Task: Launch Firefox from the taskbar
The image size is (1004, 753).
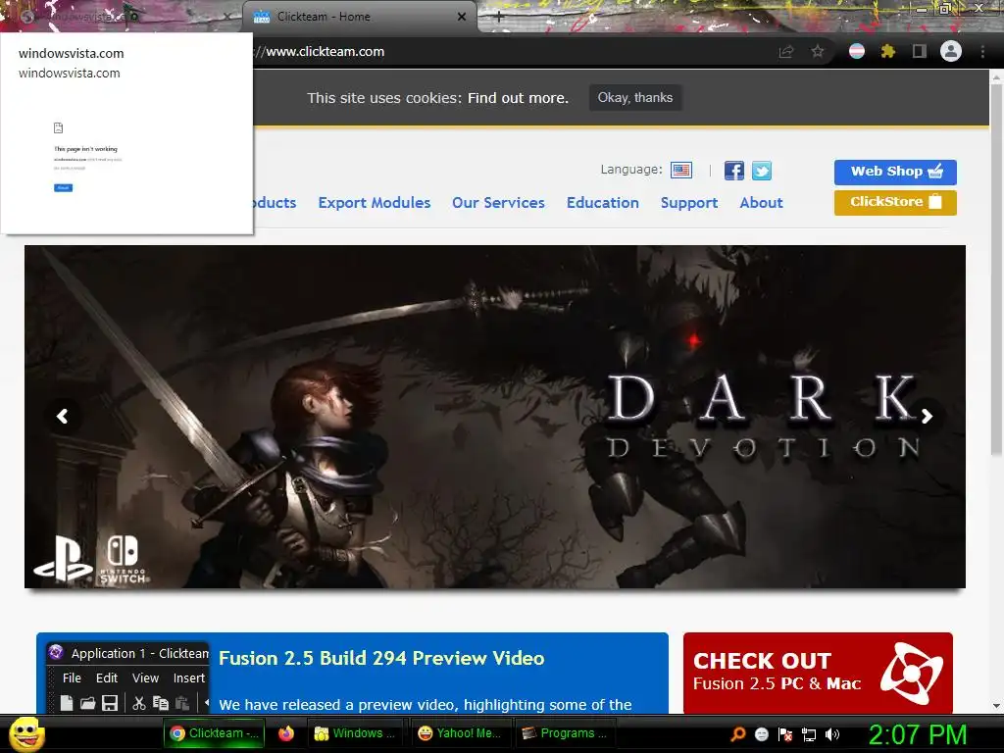Action: 285,733
